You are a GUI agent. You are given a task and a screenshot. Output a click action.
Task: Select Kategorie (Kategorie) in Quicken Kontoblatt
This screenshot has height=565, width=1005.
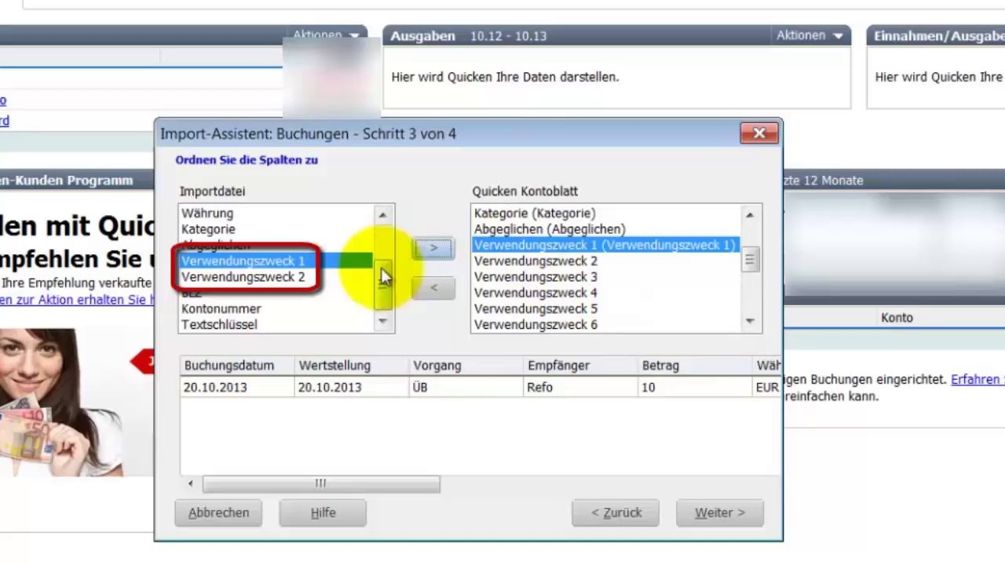(605, 213)
